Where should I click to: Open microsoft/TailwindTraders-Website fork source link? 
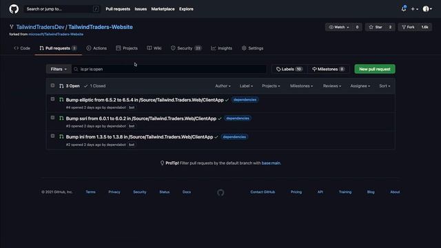(56, 34)
